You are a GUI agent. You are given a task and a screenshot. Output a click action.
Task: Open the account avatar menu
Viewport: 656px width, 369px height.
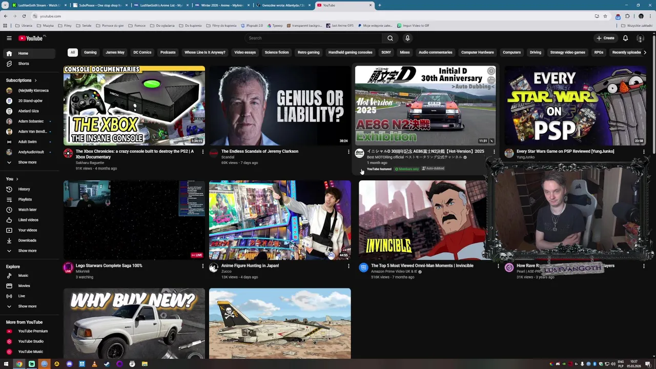(640, 38)
